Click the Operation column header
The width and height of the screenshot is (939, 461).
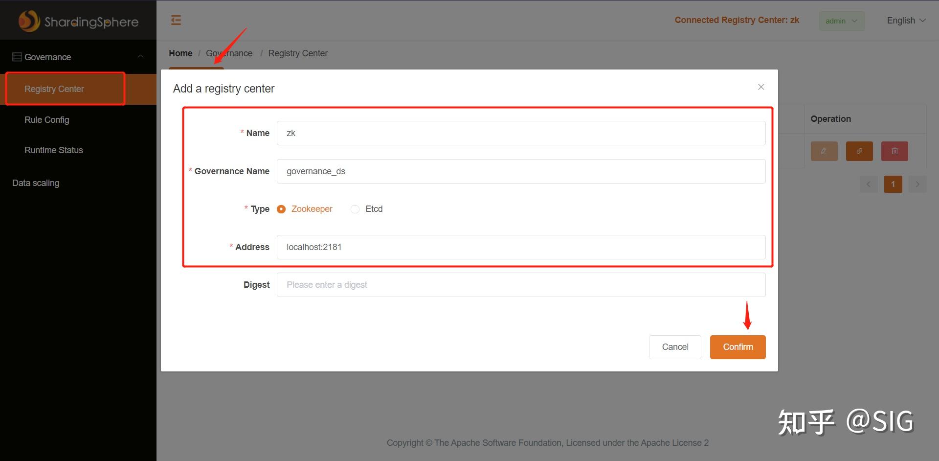(865, 119)
